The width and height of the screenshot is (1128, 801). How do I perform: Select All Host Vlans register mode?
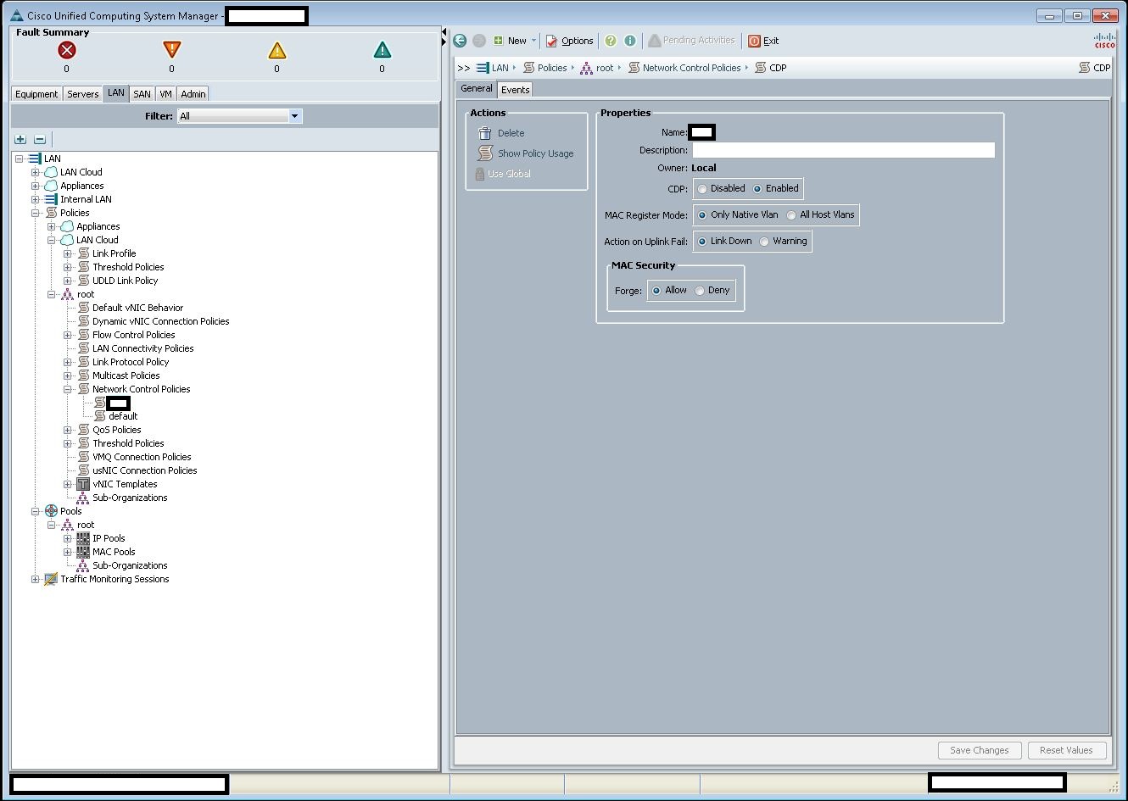click(x=791, y=215)
